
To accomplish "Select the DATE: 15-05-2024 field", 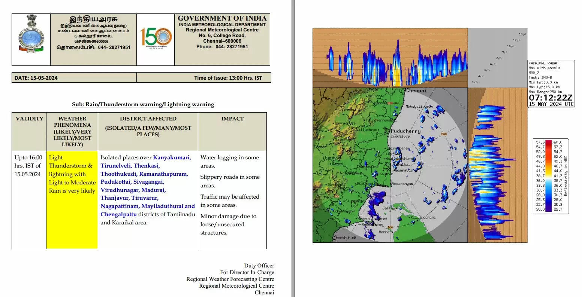I will coord(36,78).
